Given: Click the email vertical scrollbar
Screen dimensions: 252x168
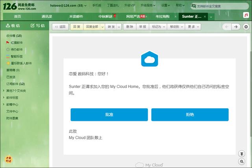Looking at the screenshot, I should [x=251, y=94].
